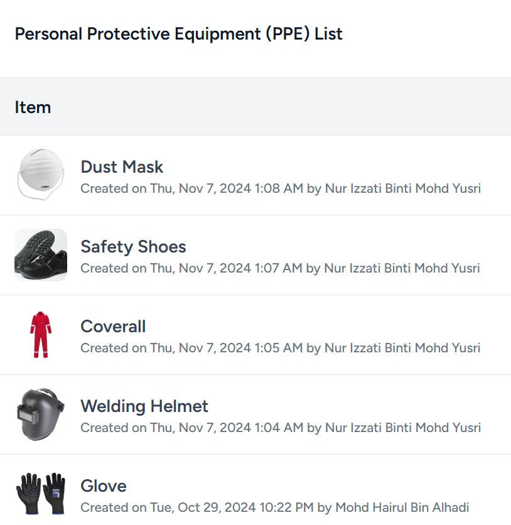Click the Safety Shoes thumbnail image

point(40,255)
